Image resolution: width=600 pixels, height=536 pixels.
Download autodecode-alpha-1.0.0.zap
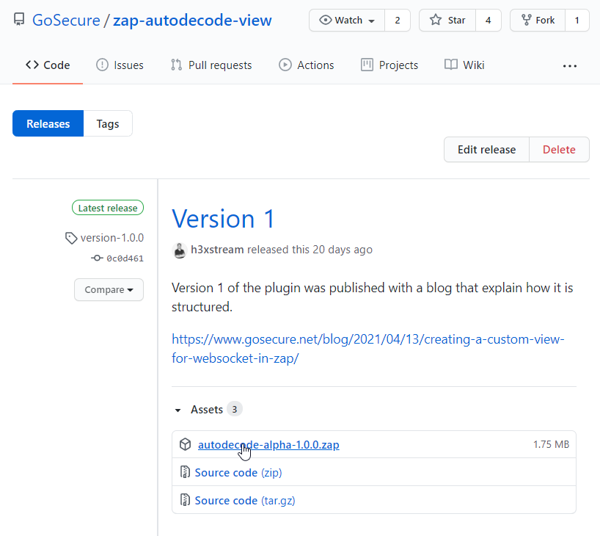tap(268, 444)
